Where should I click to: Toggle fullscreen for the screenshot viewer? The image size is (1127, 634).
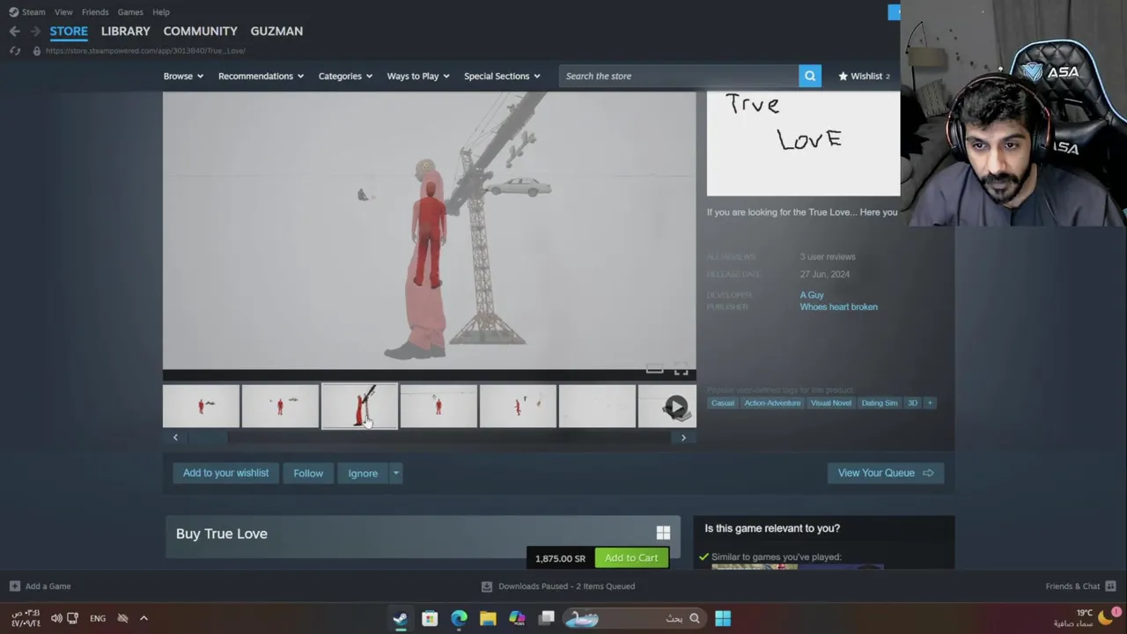[681, 369]
